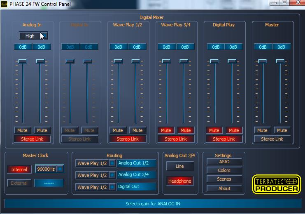Viewport: 305px width, 214px height.
Task: Open Colors settings
Action: pyautogui.click(x=224, y=170)
